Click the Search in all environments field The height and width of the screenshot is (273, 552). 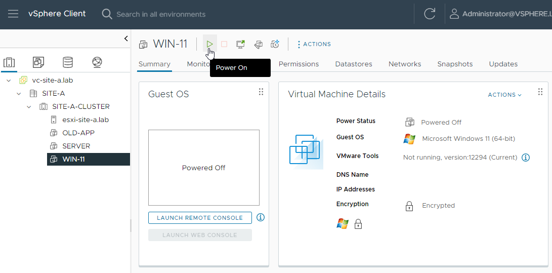coord(161,15)
